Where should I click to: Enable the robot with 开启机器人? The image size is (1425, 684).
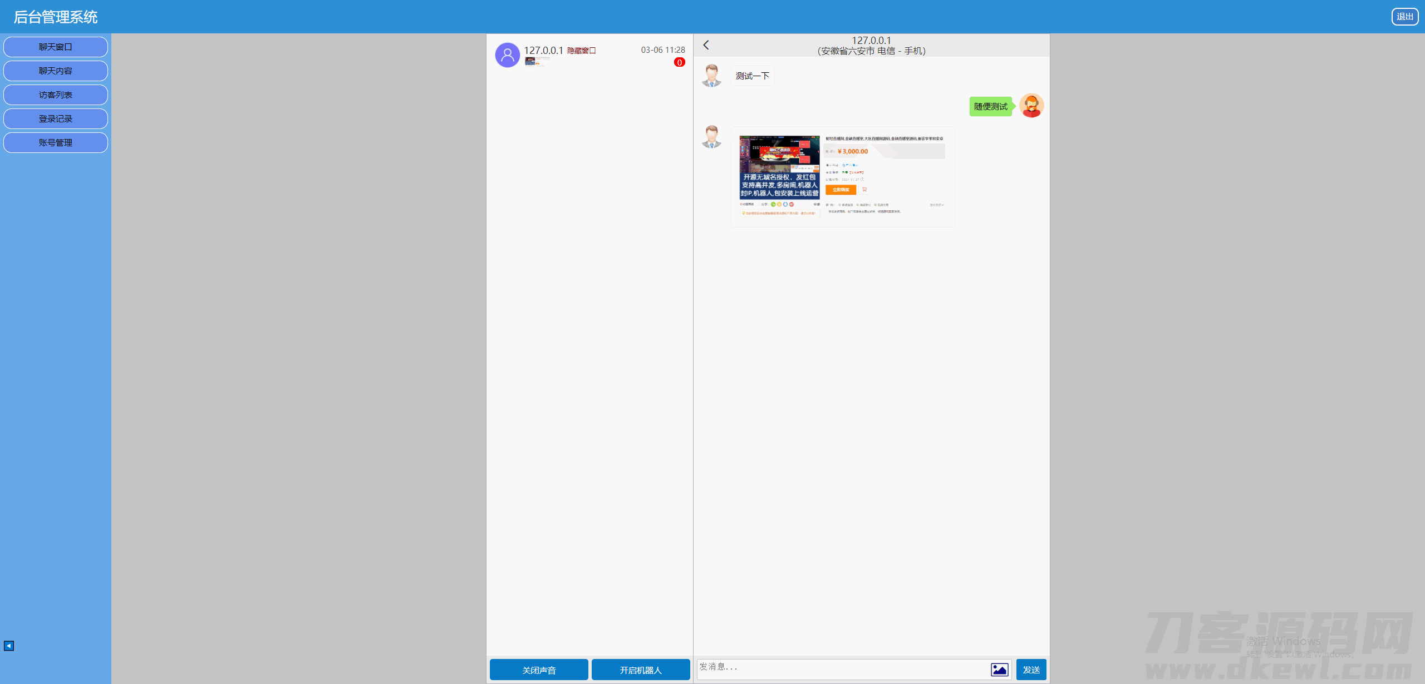(x=640, y=670)
